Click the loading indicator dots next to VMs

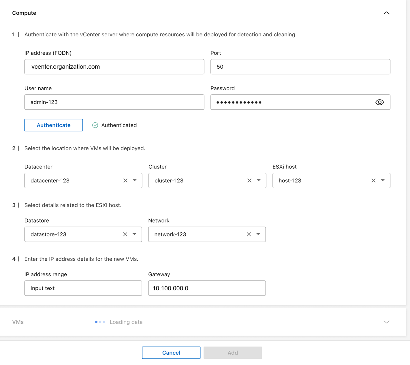(x=100, y=322)
